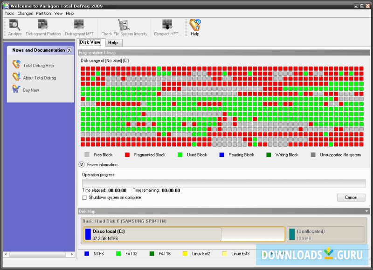Click right arrow of sidebar scrollbar
Screen dimensions: 373x270
72,254
